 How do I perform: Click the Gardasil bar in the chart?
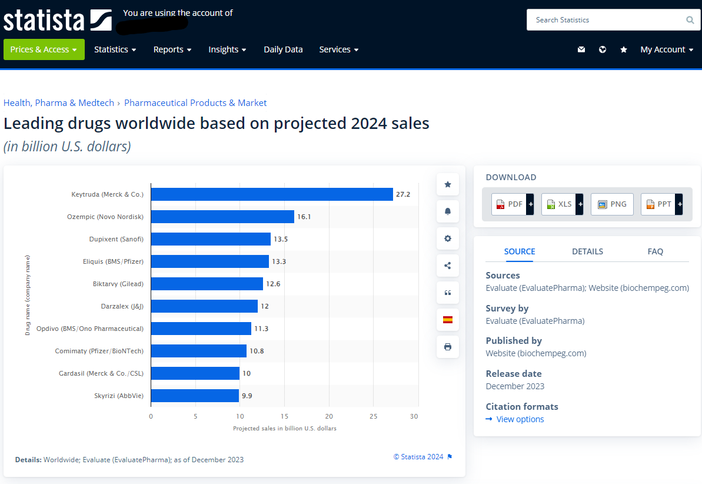[x=195, y=373]
